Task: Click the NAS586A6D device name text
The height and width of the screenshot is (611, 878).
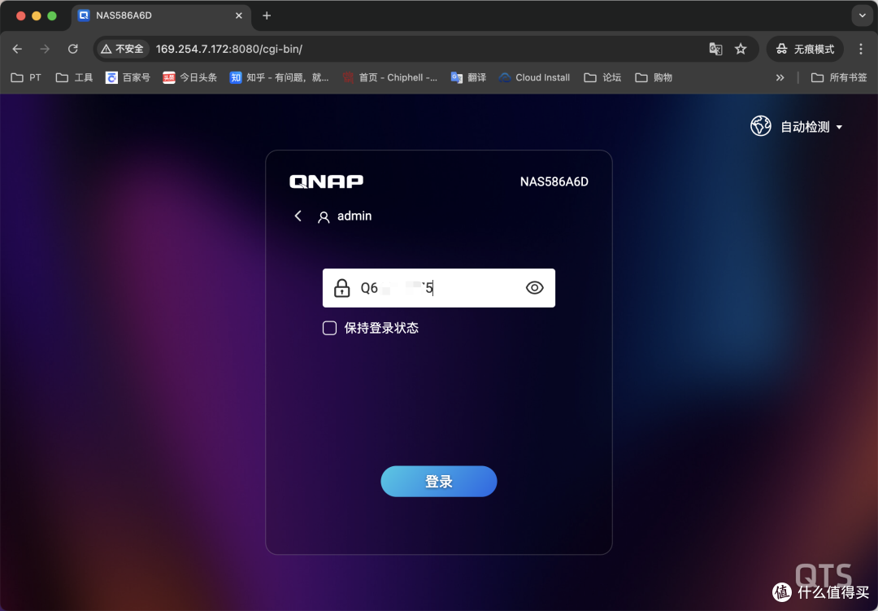Action: [554, 181]
